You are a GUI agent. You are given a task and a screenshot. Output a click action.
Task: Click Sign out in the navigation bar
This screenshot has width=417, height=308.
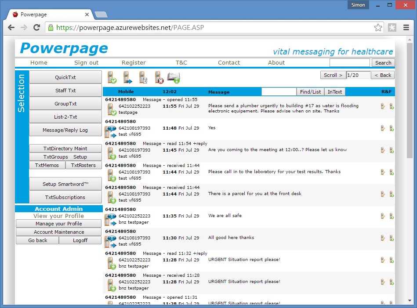point(86,63)
